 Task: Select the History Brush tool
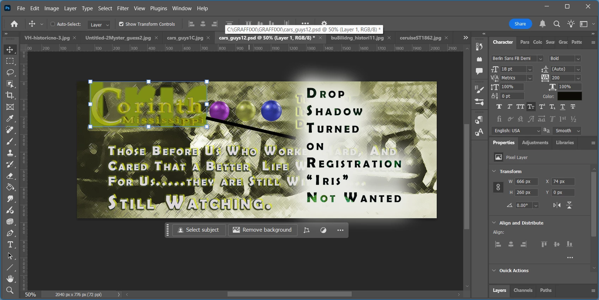click(x=10, y=164)
